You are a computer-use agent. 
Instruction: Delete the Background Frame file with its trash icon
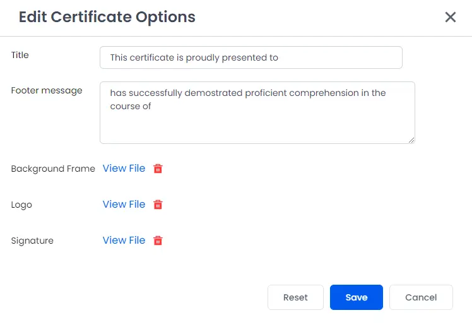158,169
